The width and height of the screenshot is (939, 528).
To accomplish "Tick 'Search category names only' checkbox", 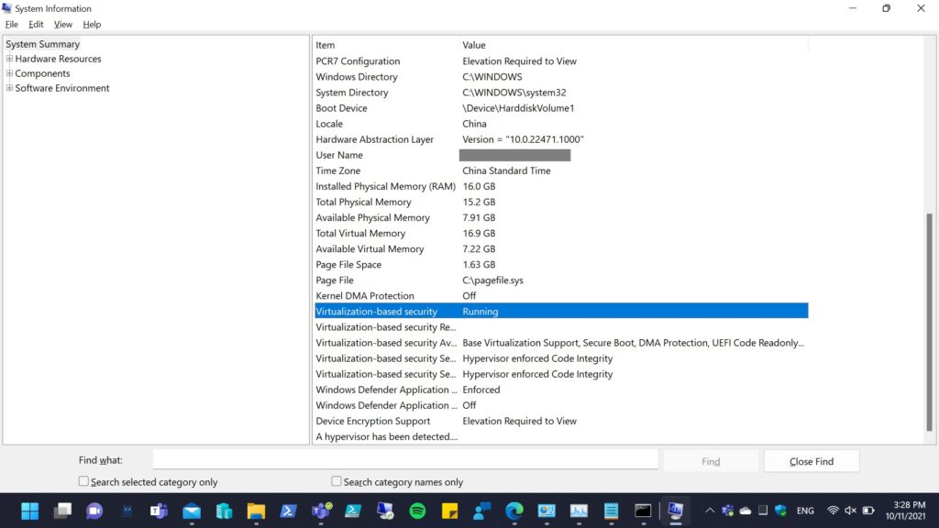I will coord(337,481).
